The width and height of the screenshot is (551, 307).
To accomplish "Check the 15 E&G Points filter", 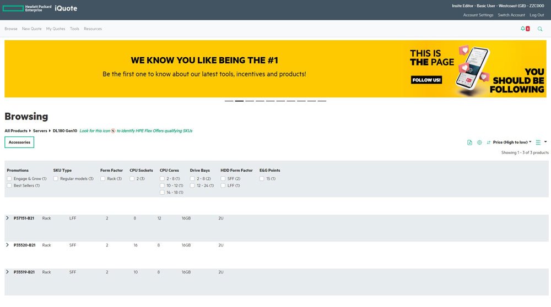I will 261,179.
